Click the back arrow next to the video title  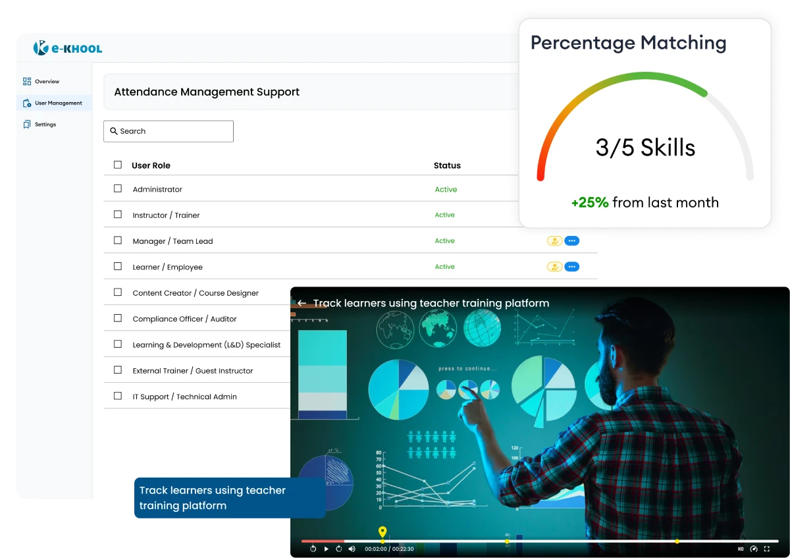coord(302,303)
